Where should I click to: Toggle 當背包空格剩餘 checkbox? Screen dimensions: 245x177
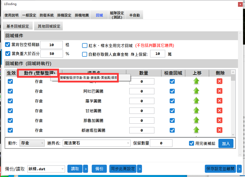[8, 45]
